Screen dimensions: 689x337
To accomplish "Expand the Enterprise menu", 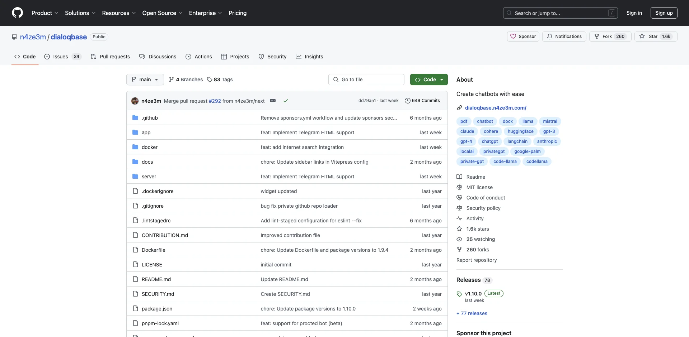I will pyautogui.click(x=205, y=13).
